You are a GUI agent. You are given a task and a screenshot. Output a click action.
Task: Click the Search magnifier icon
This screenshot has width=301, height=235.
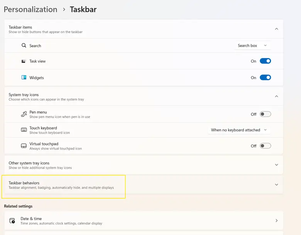coord(24,45)
